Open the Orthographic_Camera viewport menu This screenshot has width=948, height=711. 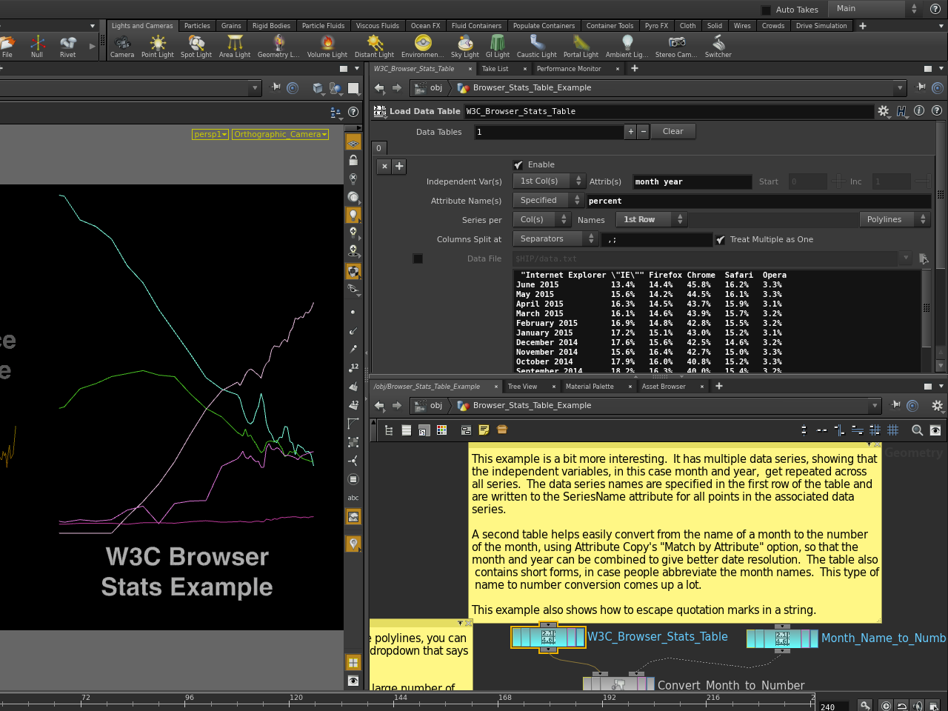pyautogui.click(x=280, y=134)
